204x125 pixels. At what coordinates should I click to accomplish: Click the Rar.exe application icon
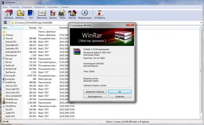coord(4,59)
